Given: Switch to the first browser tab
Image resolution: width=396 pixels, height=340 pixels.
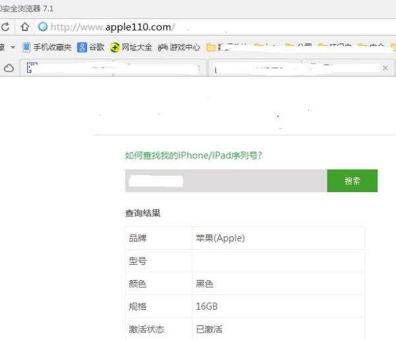Looking at the screenshot, I should pos(114,68).
